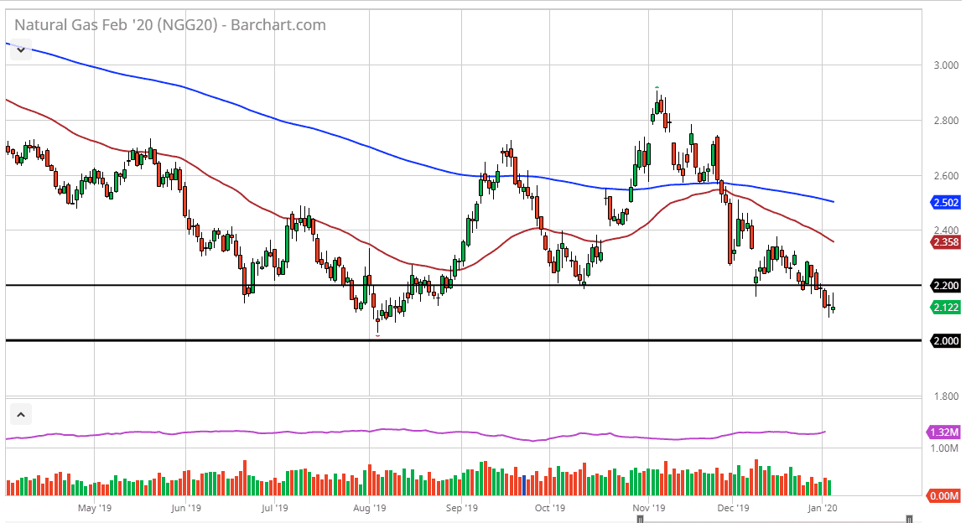This screenshot has width=966, height=523.
Task: Click the 3.000 price axis label
Action: 946,65
